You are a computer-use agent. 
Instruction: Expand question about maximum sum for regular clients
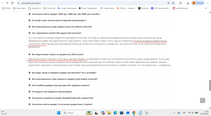pyautogui.click(x=60, y=27)
